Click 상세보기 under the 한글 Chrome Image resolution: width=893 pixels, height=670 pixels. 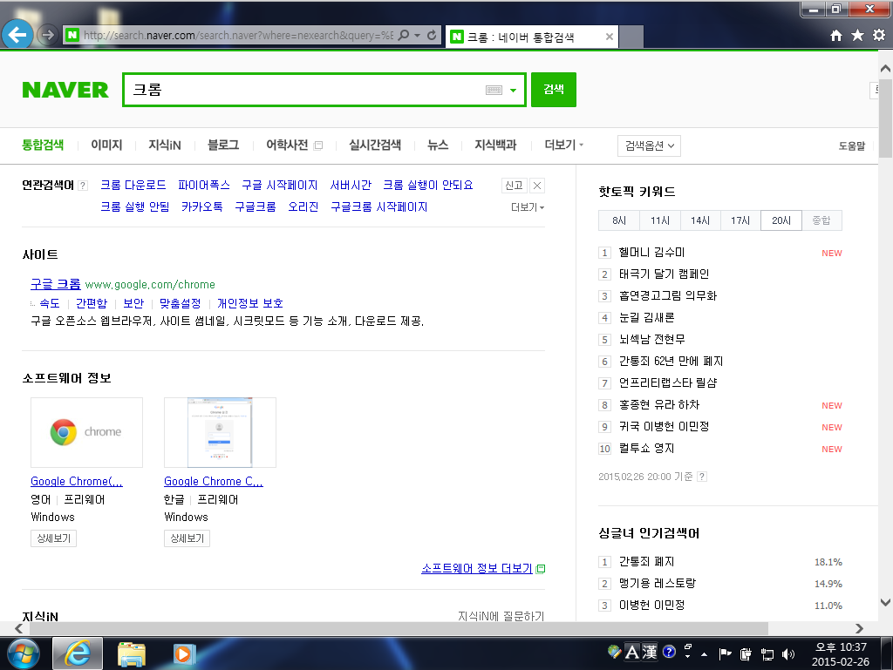pos(187,538)
